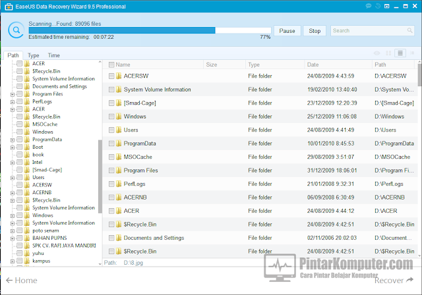Click the search magnifier in Search box

click(x=409, y=30)
